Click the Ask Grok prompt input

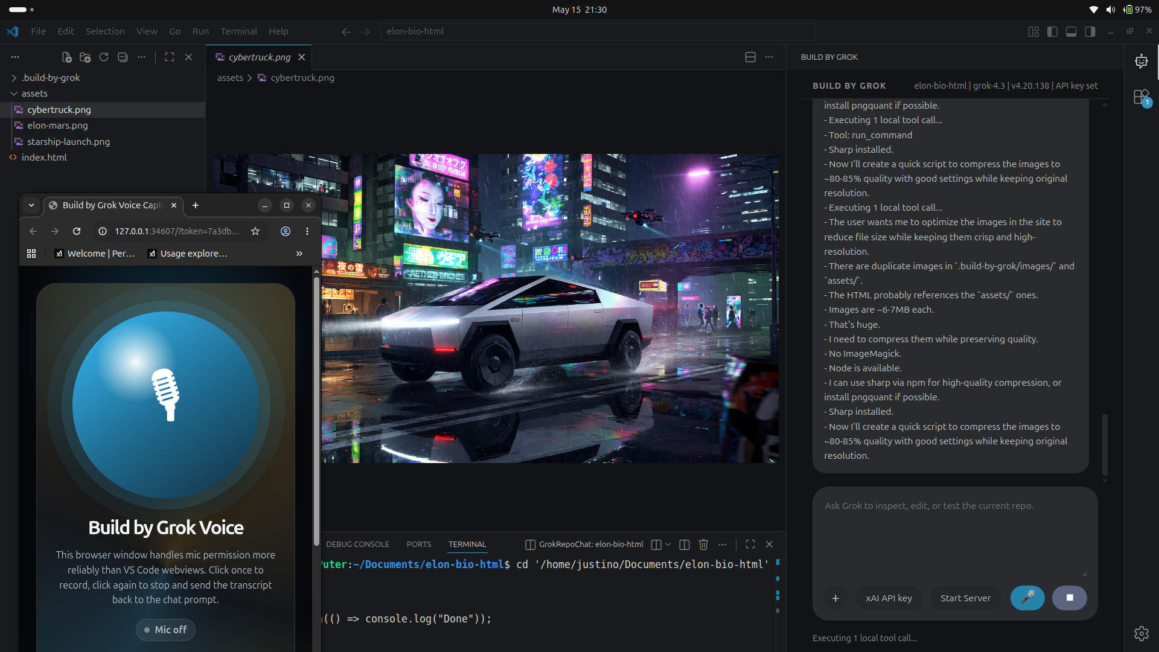pos(954,537)
